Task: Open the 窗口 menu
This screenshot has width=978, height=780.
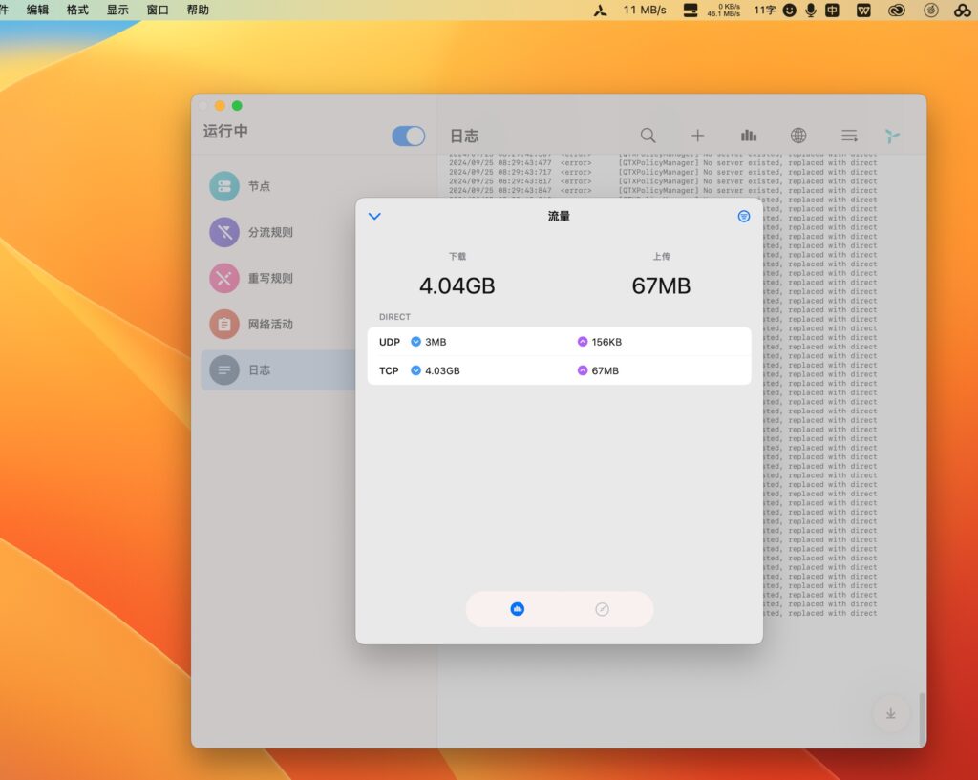Action: click(158, 10)
